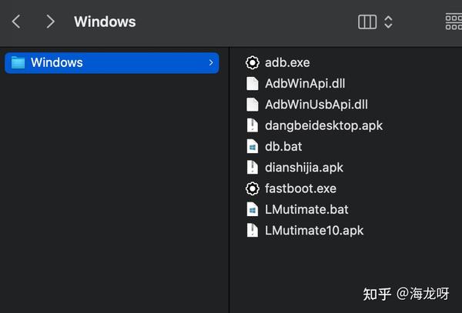Open the grouping options grid button

454,22
